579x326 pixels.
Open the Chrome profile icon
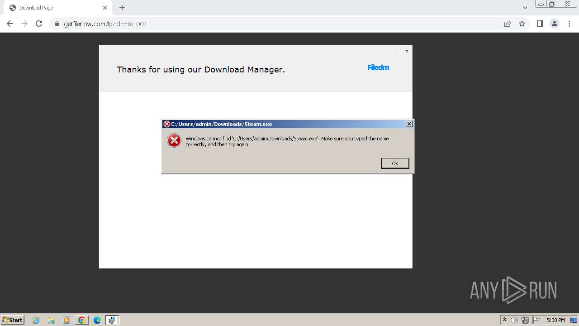555,24
